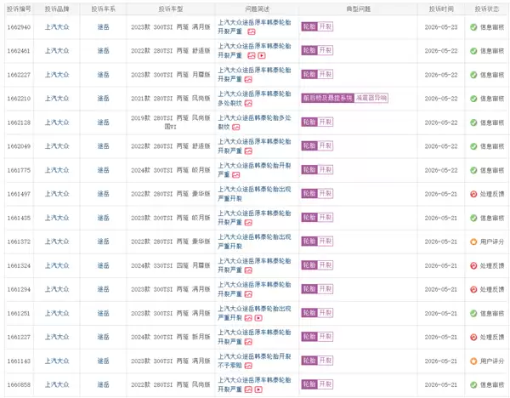Click red 处理反馈 status icon for 1661497
Image resolution: width=510 pixels, height=398 pixels.
point(473,194)
